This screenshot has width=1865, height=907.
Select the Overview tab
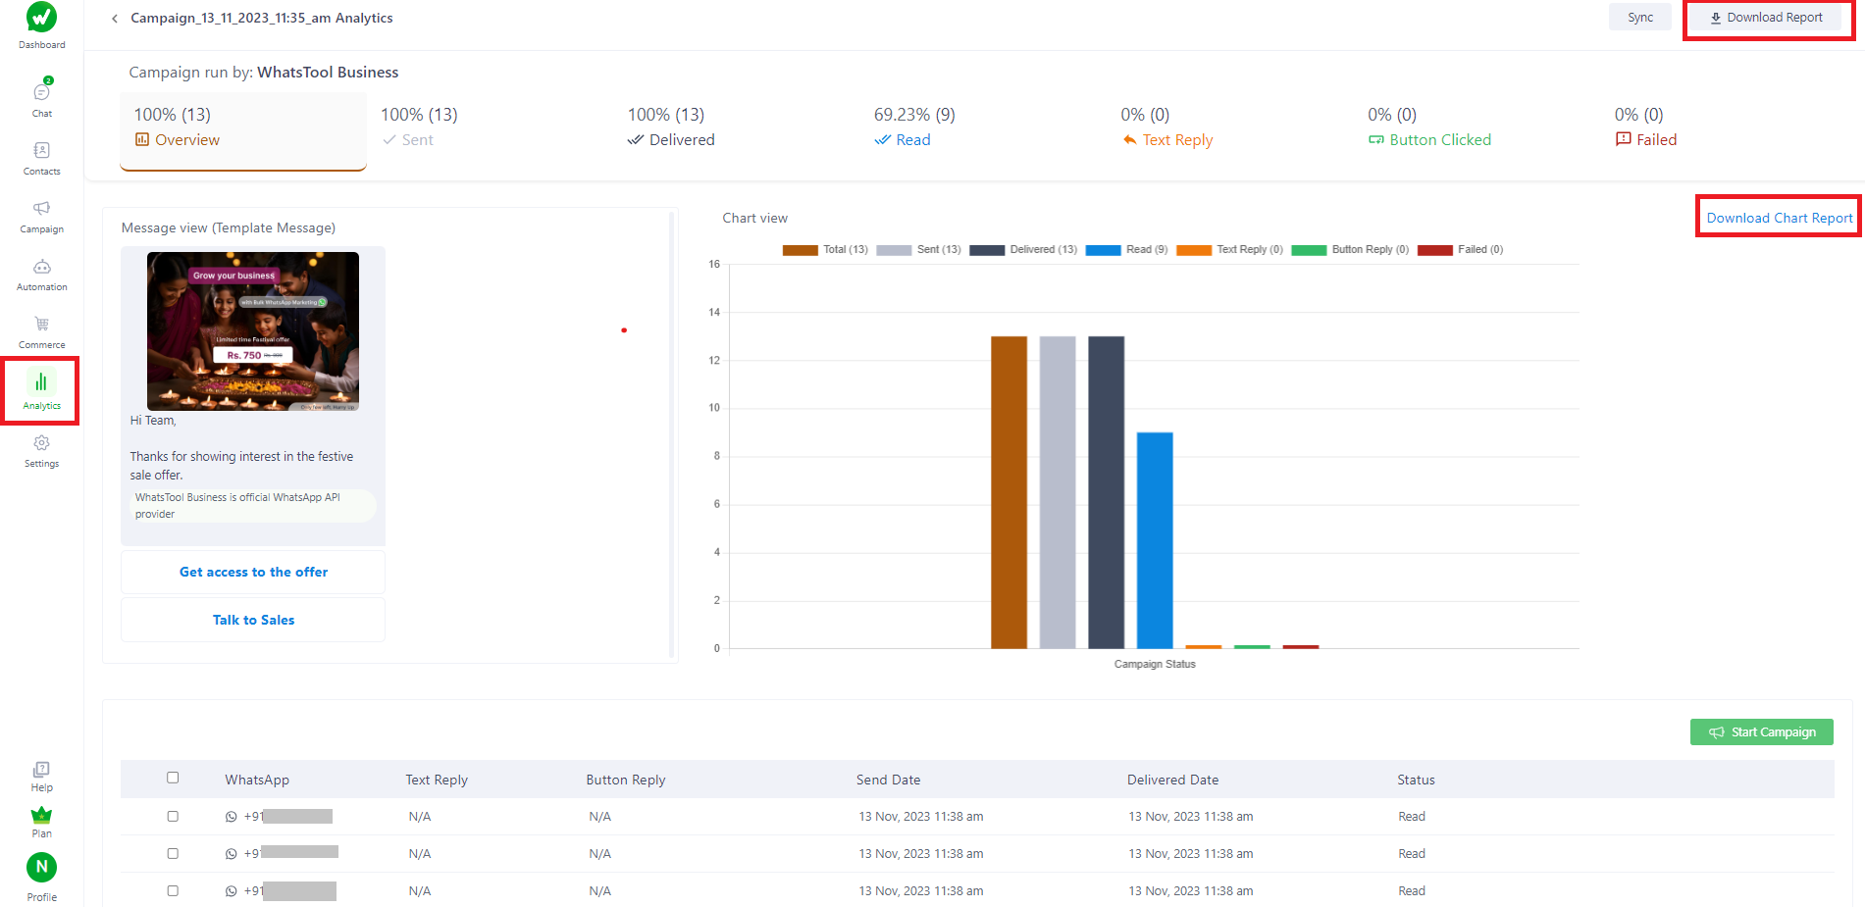(x=243, y=130)
